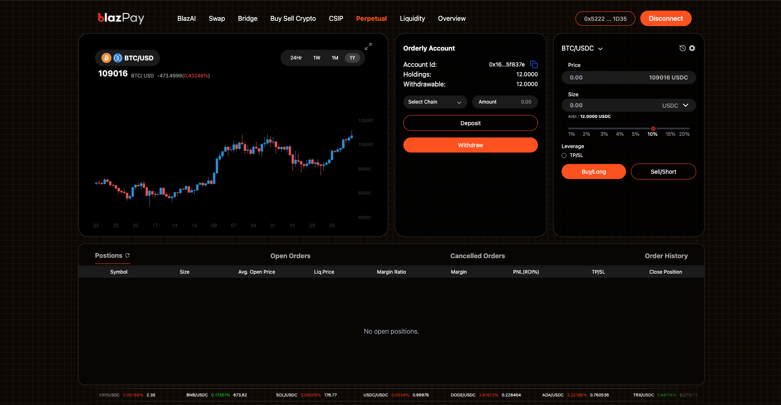Click the Close Position column header

pyautogui.click(x=666, y=272)
